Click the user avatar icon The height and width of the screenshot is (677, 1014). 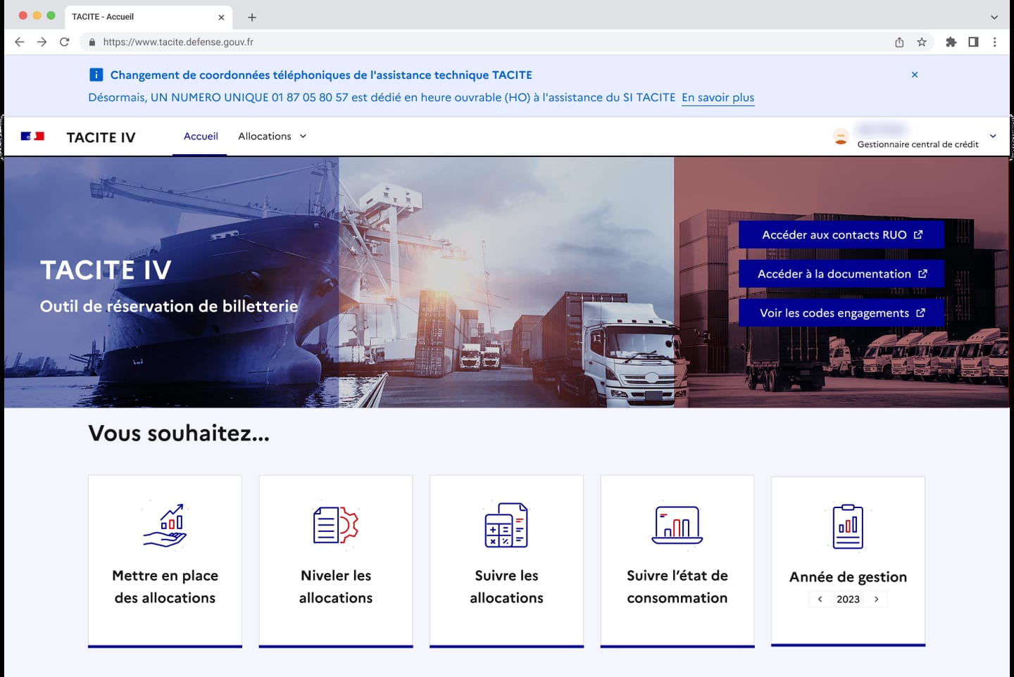841,137
